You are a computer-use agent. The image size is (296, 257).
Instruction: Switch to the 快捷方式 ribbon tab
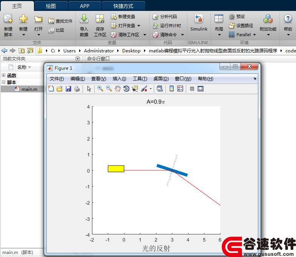pyautogui.click(x=123, y=6)
